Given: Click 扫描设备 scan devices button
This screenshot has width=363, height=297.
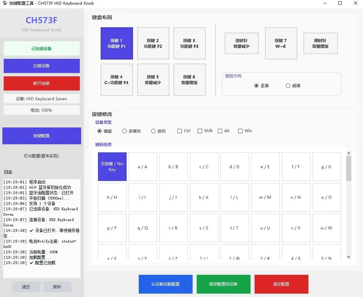Looking at the screenshot, I should [42, 66].
